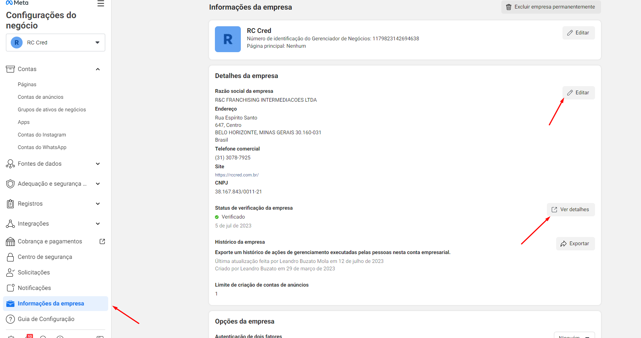Click the Informações da empresa briefcase icon
This screenshot has width=641, height=338.
(x=10, y=304)
